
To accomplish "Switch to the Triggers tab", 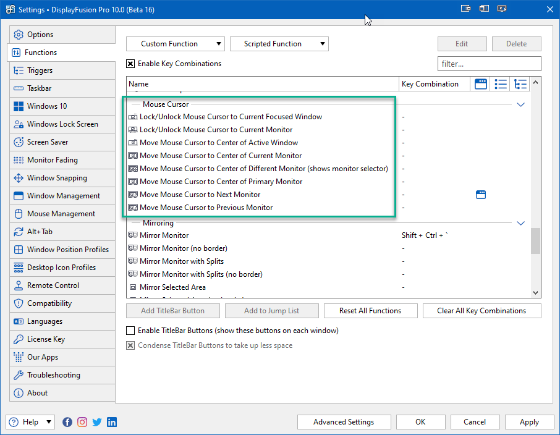I will 62,70.
